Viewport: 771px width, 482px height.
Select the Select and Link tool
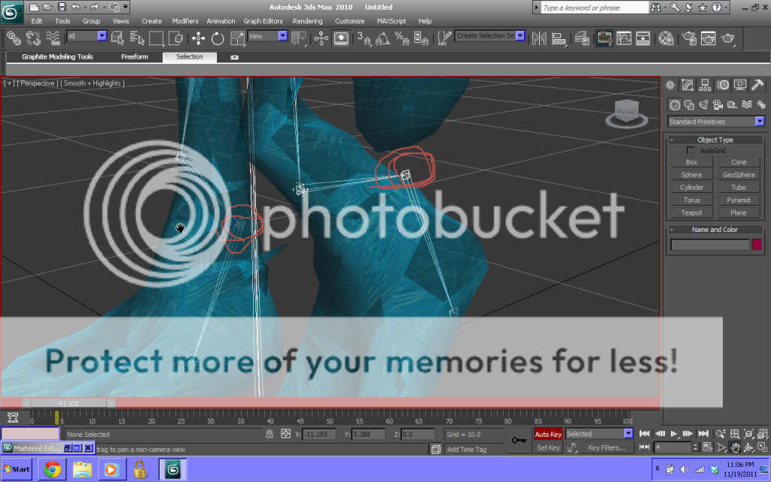point(14,38)
